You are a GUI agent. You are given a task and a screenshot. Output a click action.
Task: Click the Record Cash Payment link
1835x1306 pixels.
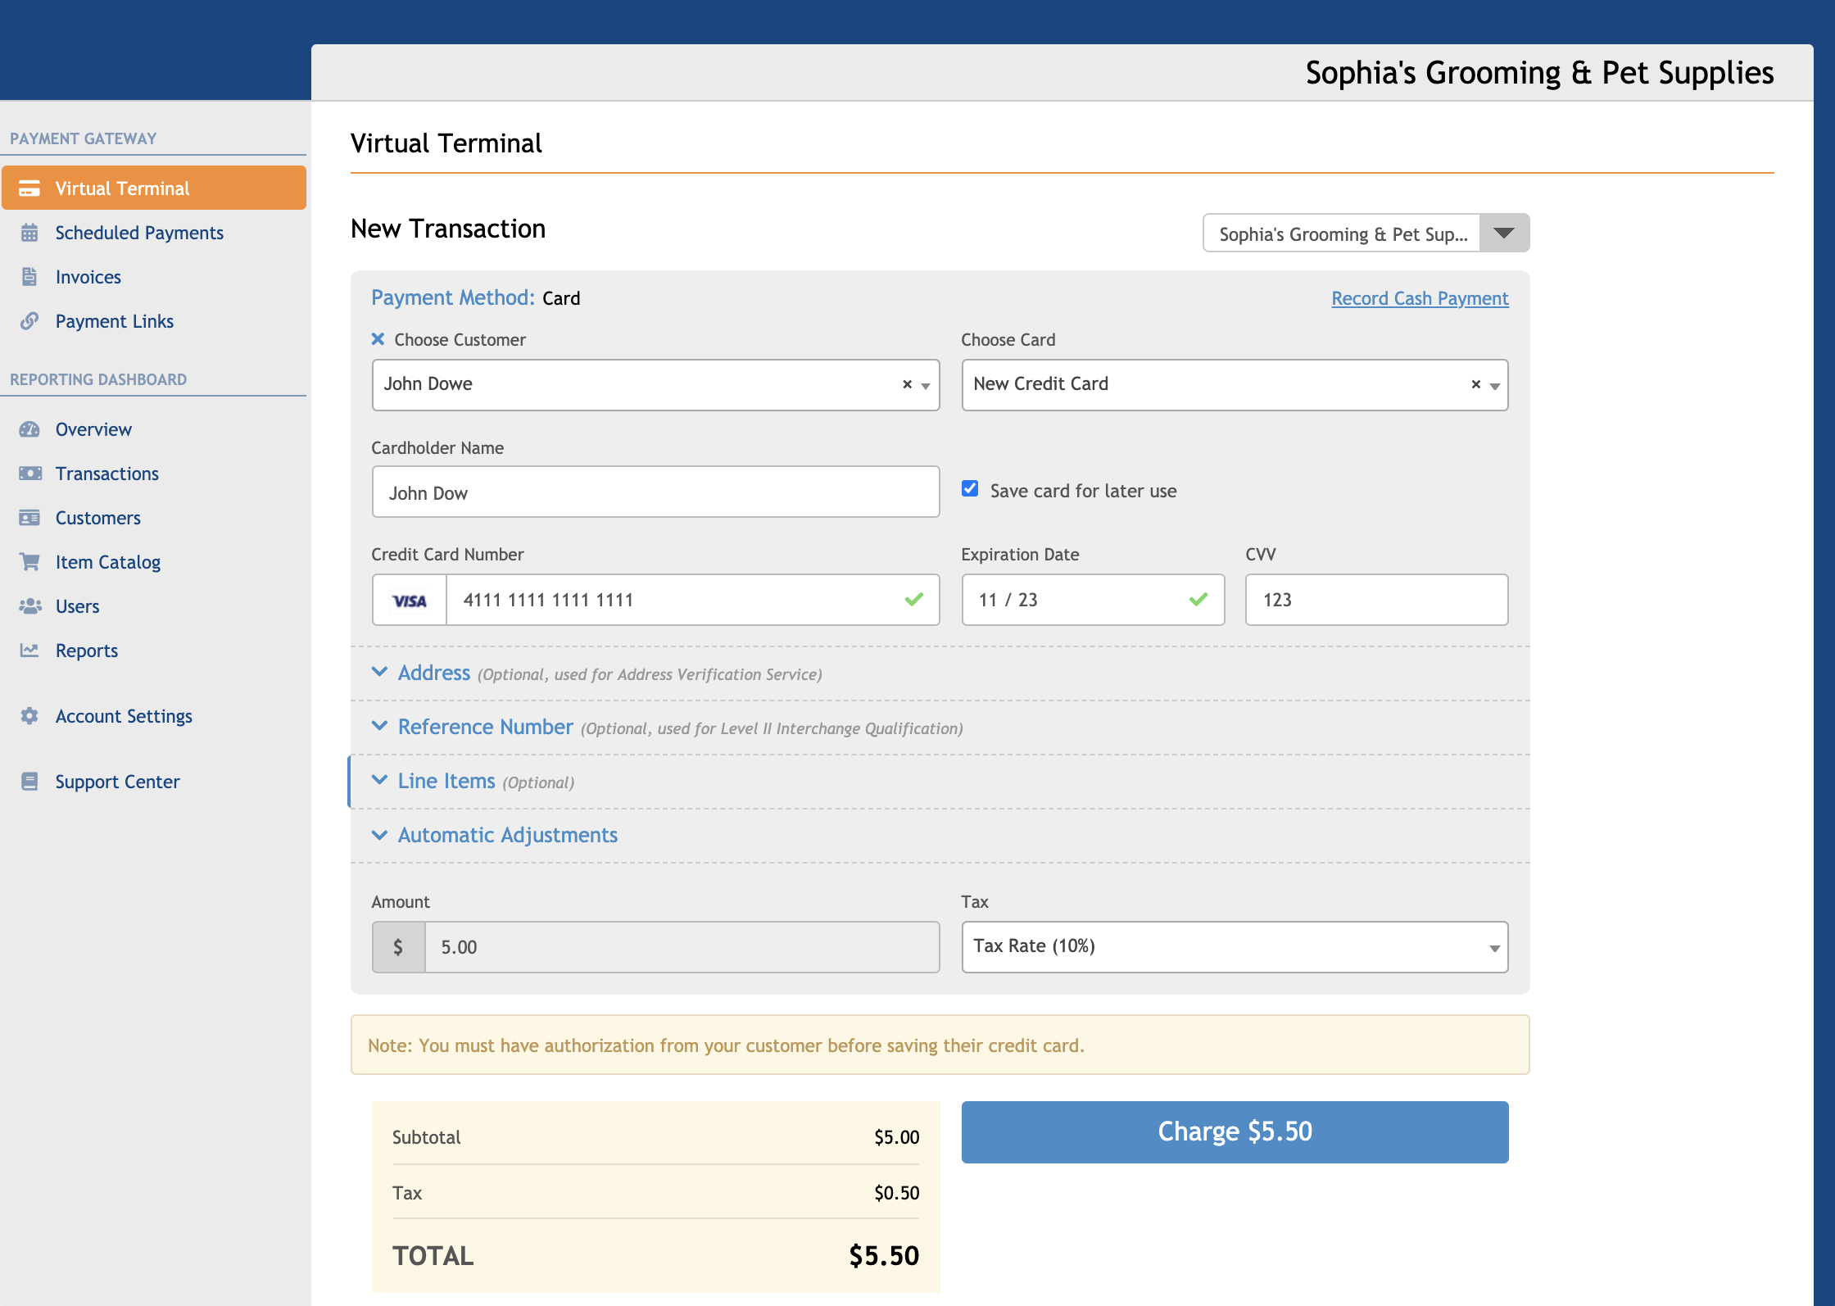[x=1419, y=298]
